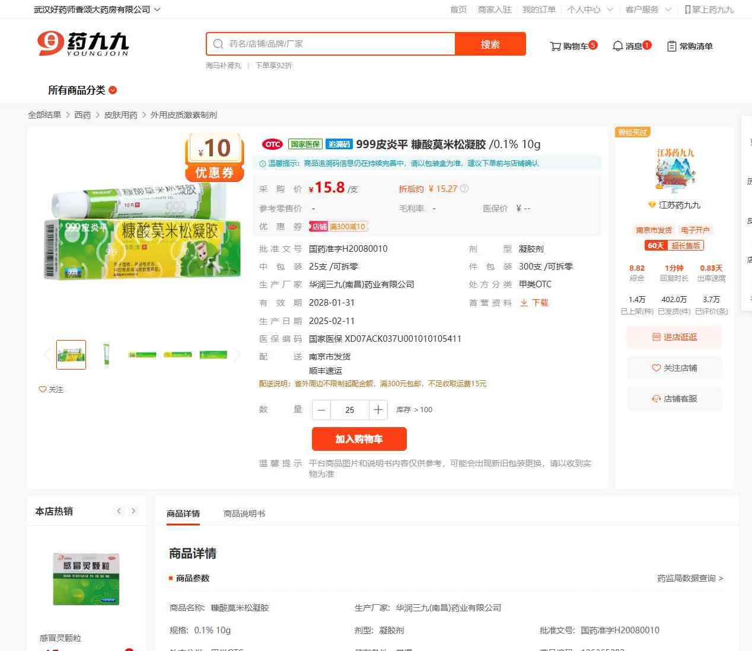Click the help icon beside discounted price

click(464, 189)
